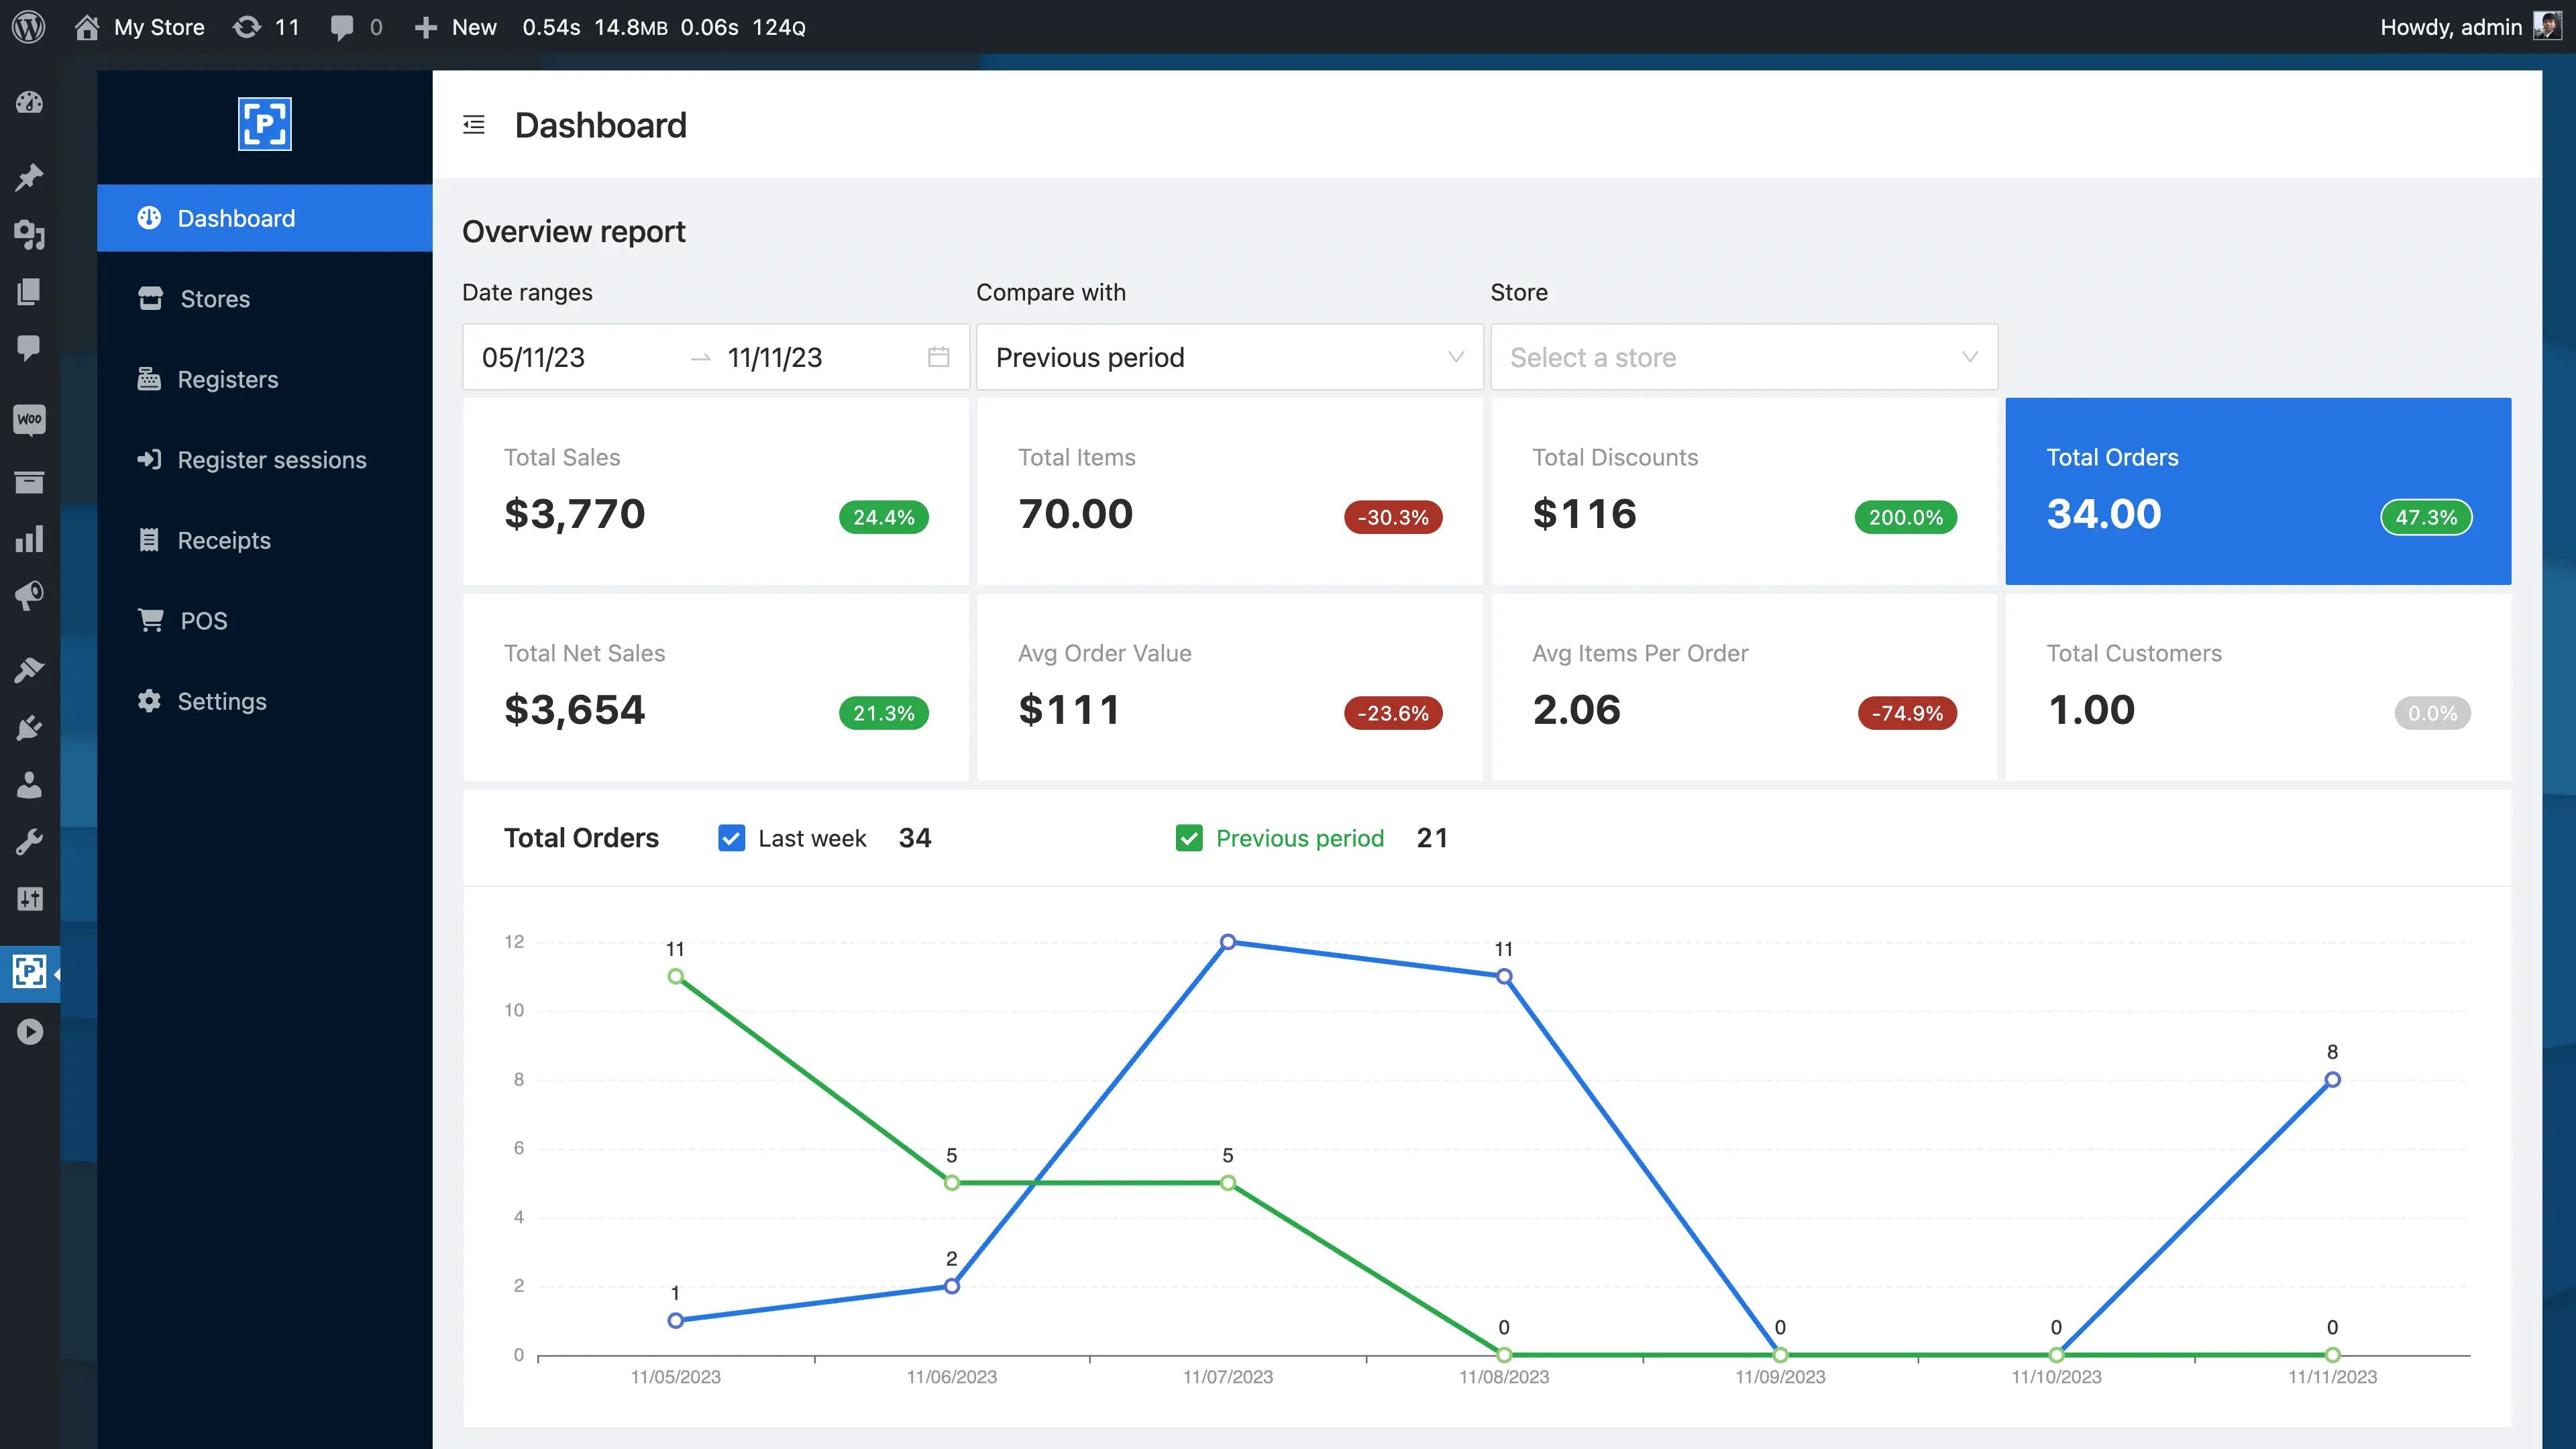Click the sidebar collapse menu icon

click(474, 125)
